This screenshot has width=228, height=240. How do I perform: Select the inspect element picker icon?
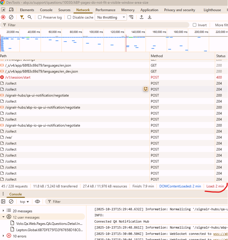point(3,10)
